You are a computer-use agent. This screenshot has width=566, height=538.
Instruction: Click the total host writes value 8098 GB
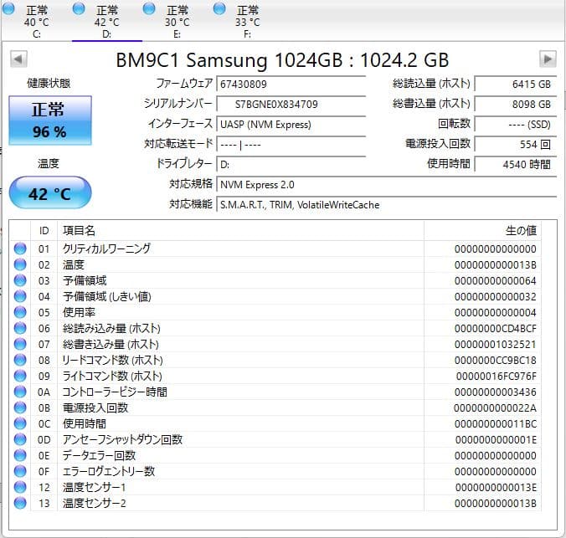(x=516, y=105)
